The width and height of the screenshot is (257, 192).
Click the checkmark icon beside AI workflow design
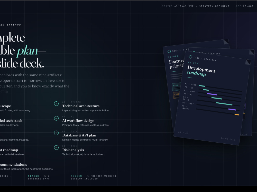coord(56,118)
